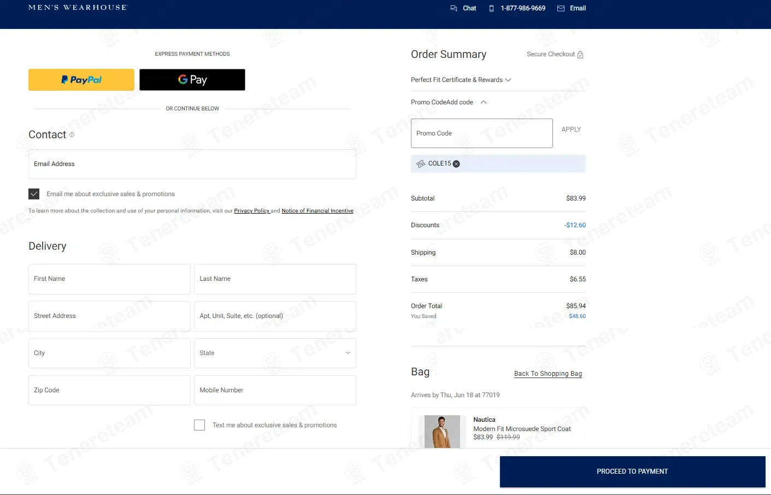
Task: Pay with PayPal
Action: (x=81, y=80)
